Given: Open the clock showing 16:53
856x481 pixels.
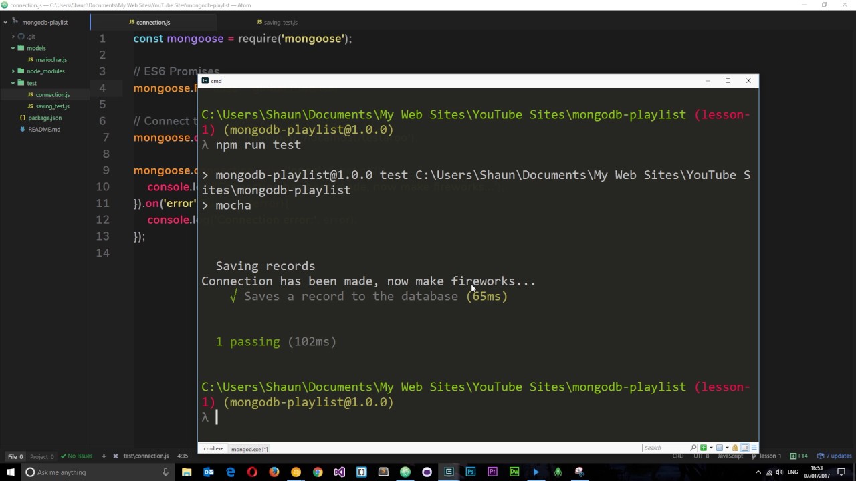Looking at the screenshot, I should point(817,472).
